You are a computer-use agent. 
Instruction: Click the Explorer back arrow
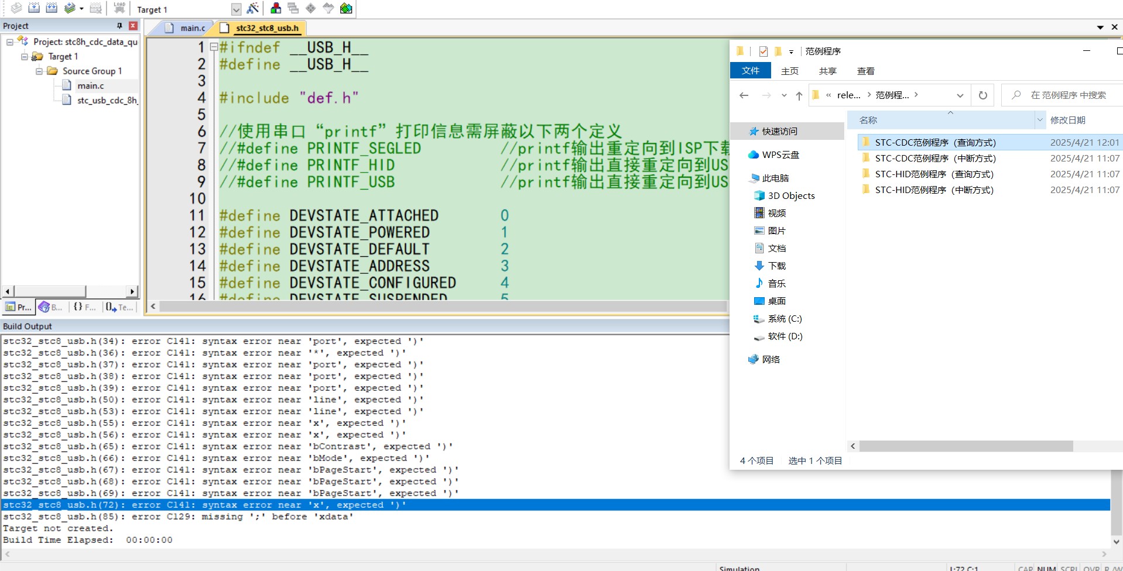coord(744,95)
